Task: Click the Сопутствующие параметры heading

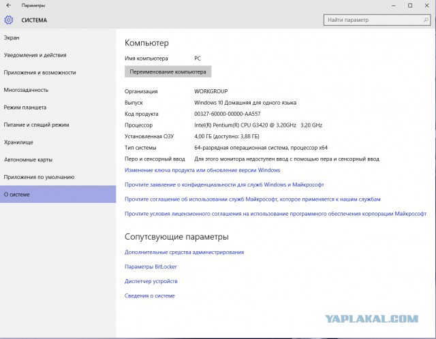Action: tap(176, 237)
